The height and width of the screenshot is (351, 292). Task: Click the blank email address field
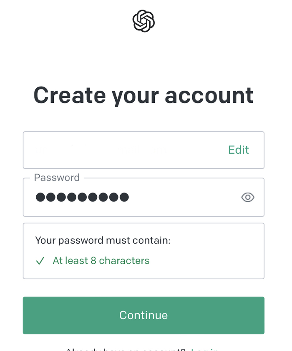click(x=125, y=150)
